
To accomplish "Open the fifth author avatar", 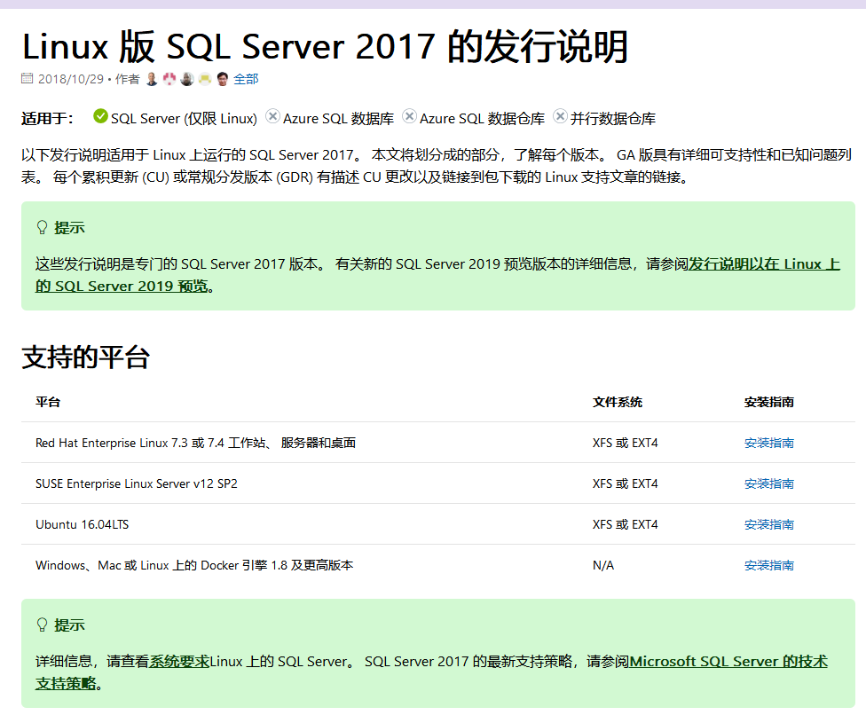I will pos(223,79).
